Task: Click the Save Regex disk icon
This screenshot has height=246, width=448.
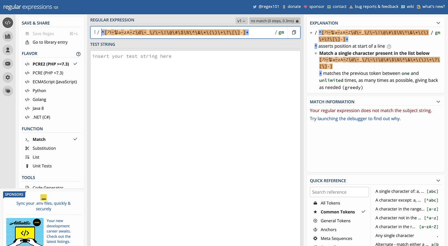Action: pos(27,34)
